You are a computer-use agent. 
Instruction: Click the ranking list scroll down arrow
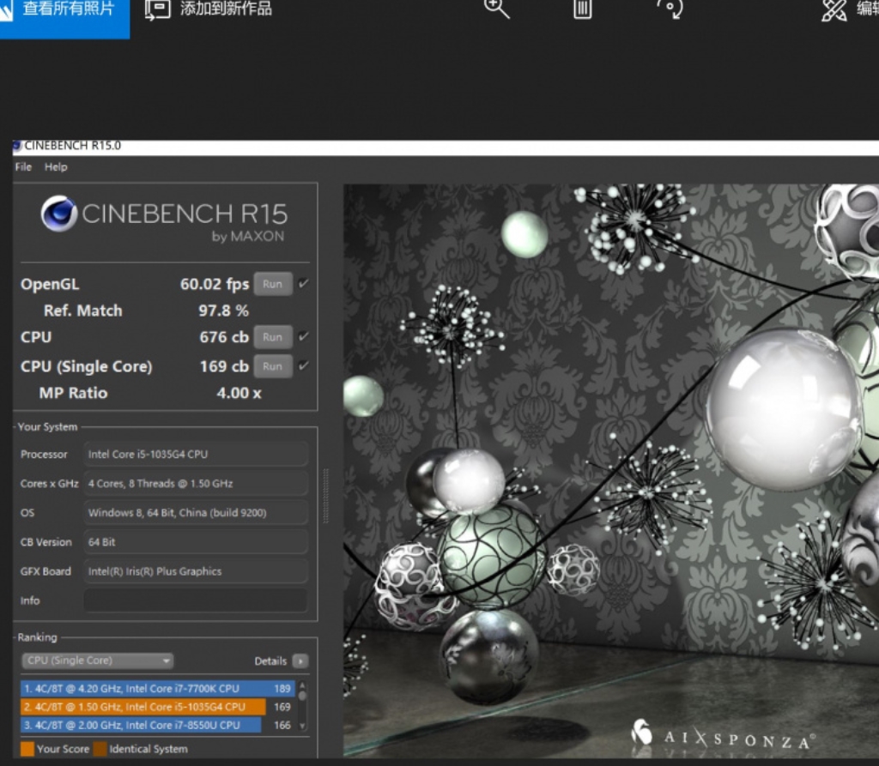tap(303, 727)
